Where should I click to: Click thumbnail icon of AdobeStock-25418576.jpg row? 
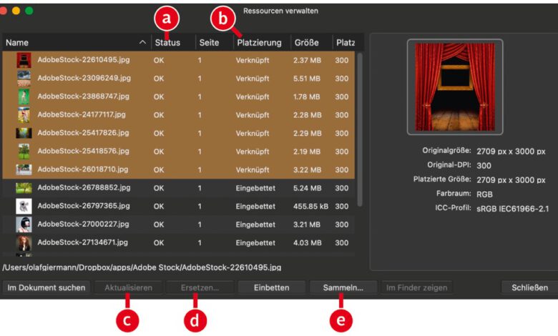[24, 152]
